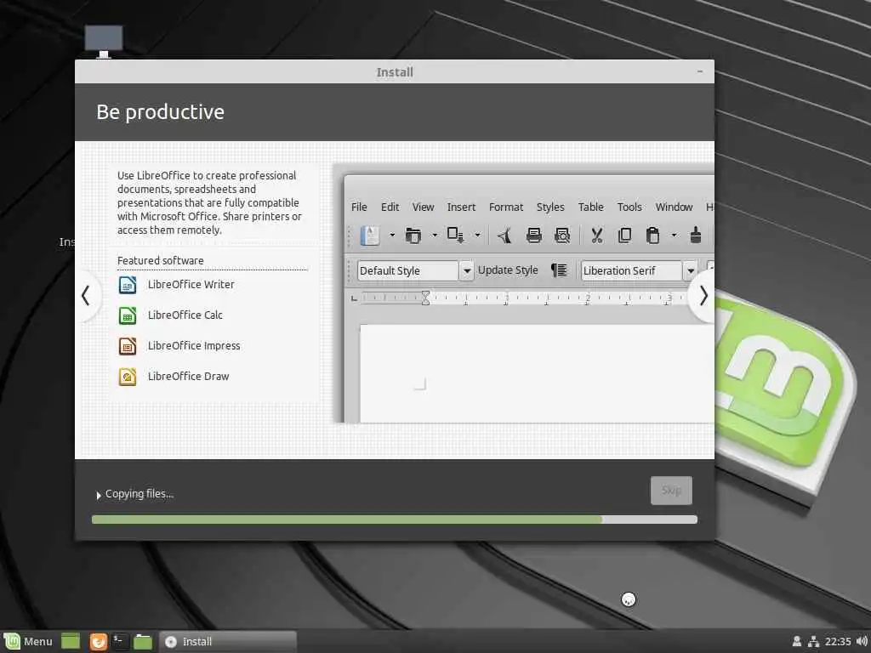Click the tab stop selector at the ruler's left end

click(x=354, y=298)
